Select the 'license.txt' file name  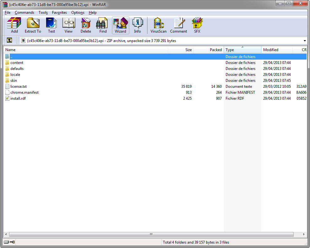[19, 86]
